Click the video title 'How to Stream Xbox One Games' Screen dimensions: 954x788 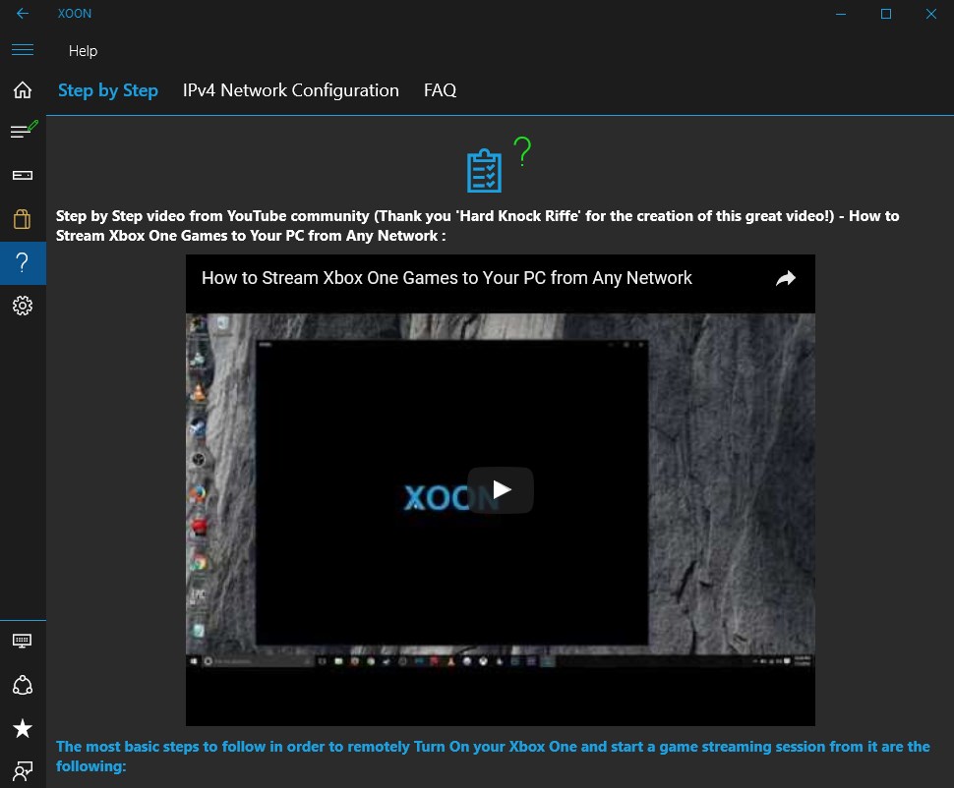coord(447,278)
